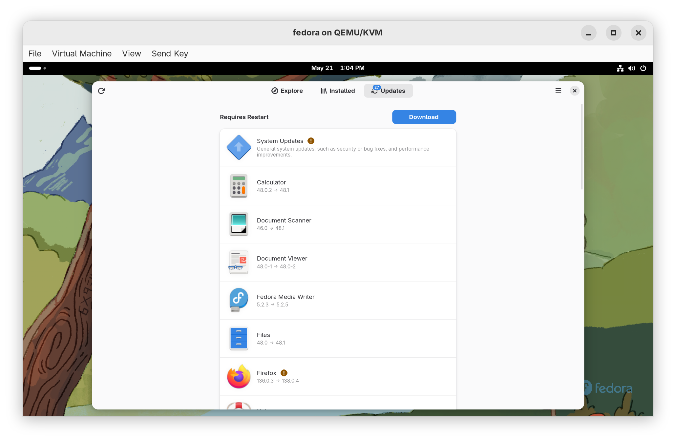Click the Document Scanner app icon
676x441 pixels.
pyautogui.click(x=239, y=224)
